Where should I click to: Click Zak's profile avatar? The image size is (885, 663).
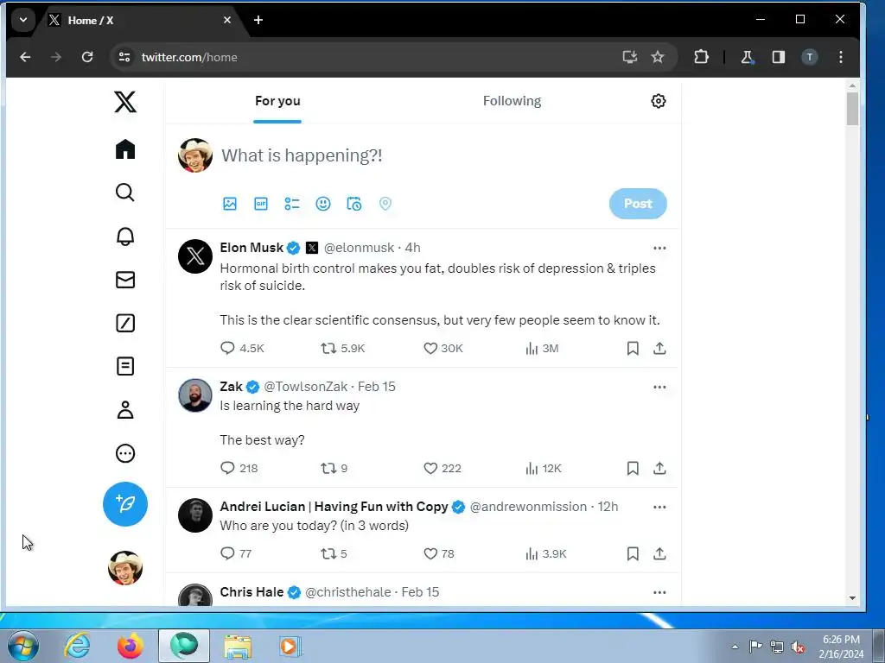[x=194, y=395]
